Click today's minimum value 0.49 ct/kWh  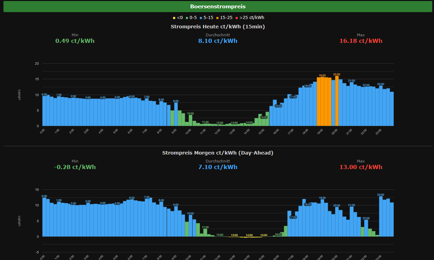(75, 41)
